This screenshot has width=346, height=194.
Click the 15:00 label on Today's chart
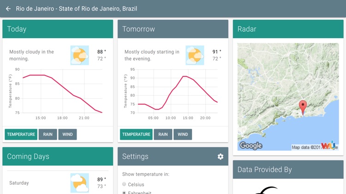pos(41,118)
